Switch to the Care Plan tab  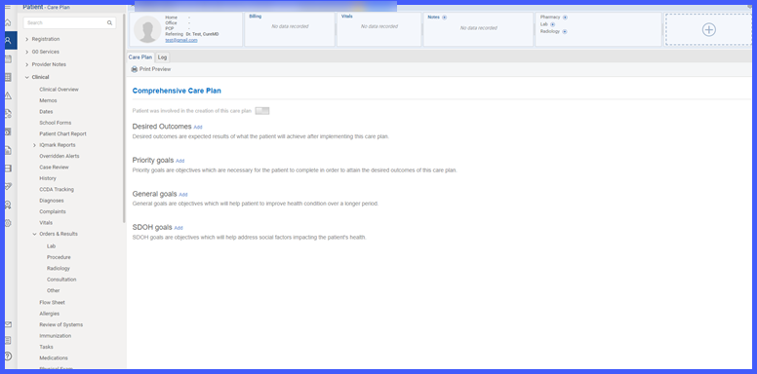(x=140, y=57)
